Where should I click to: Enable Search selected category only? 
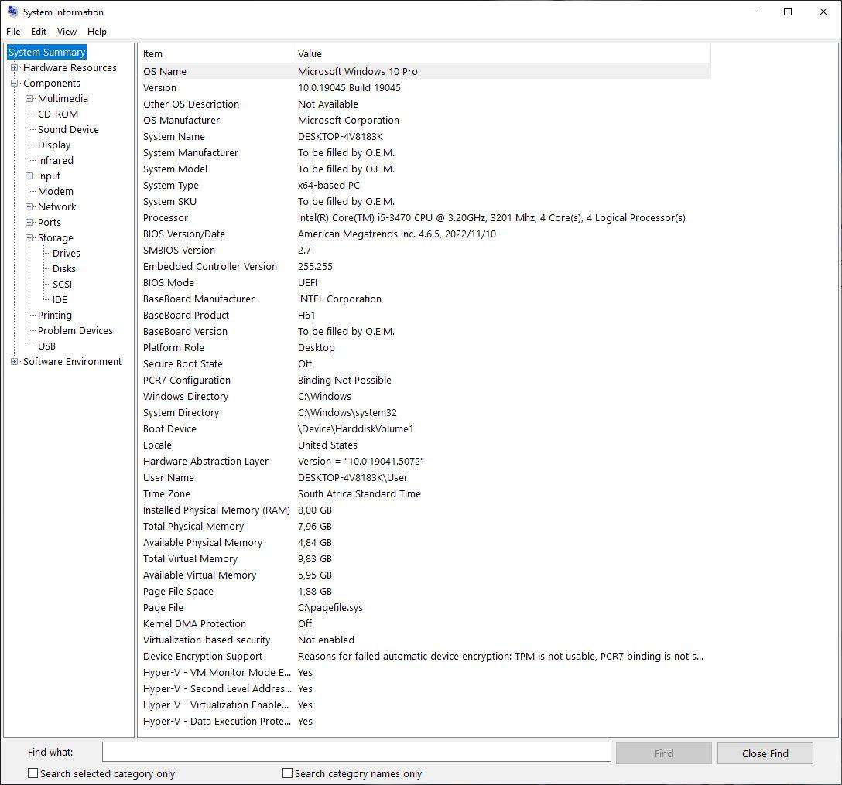[32, 773]
